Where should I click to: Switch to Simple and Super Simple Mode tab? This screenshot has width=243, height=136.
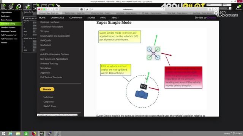[x=49, y=13]
